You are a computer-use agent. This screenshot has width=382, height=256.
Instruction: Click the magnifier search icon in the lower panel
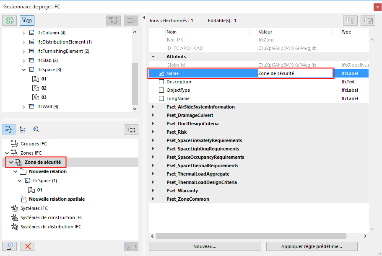coord(36,129)
